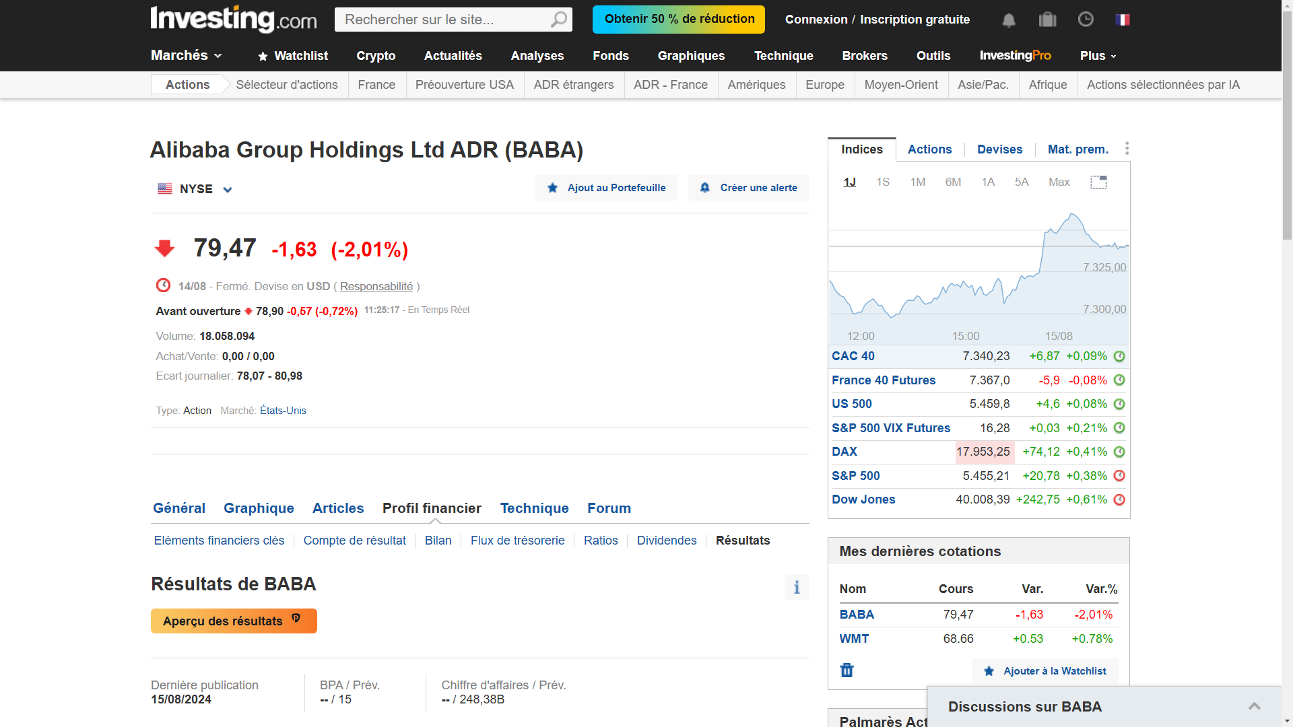Select the 1M chart timeframe
Screen dimensions: 1293x727
[917, 182]
